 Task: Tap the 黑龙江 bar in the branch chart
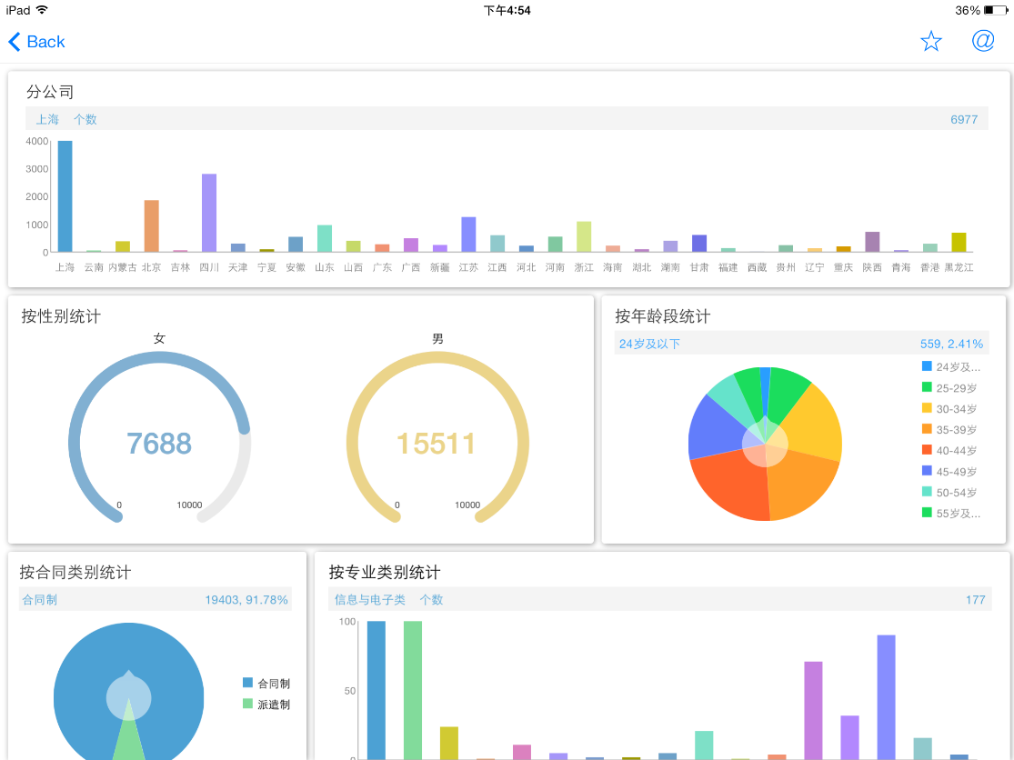[x=959, y=242]
